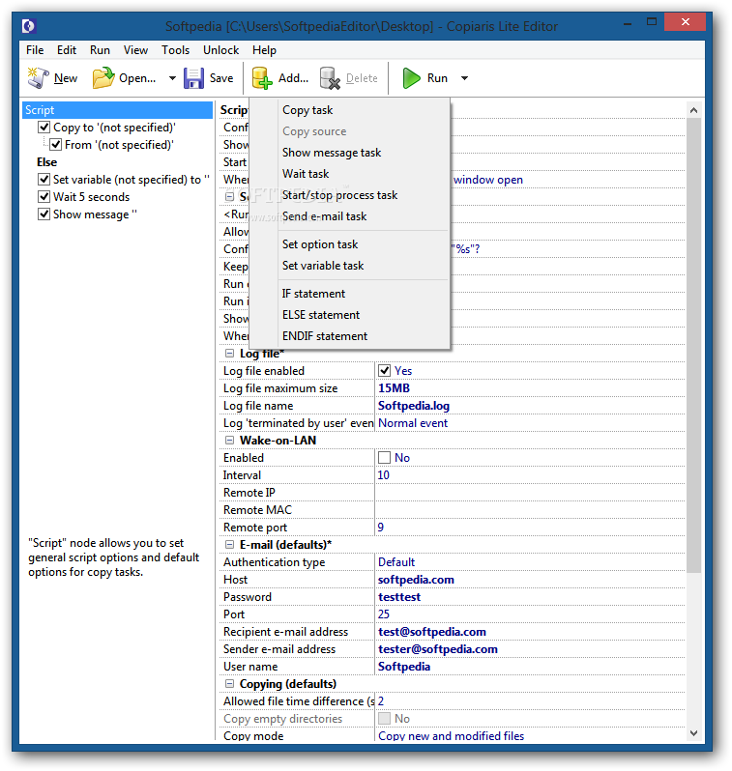This screenshot has width=732, height=771.
Task: Select the Else node in script tree
Action: coord(46,162)
